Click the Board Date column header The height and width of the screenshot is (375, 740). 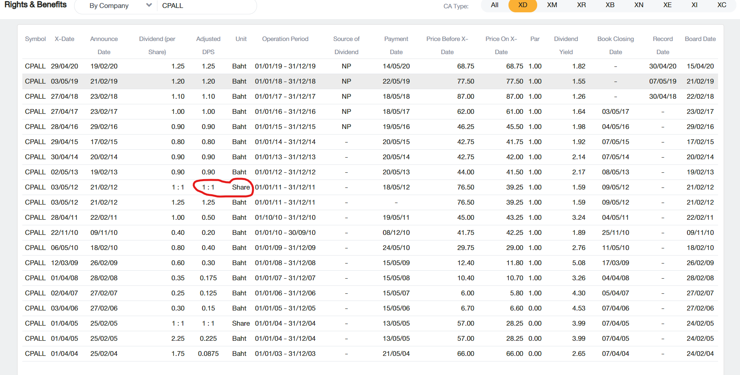700,39
